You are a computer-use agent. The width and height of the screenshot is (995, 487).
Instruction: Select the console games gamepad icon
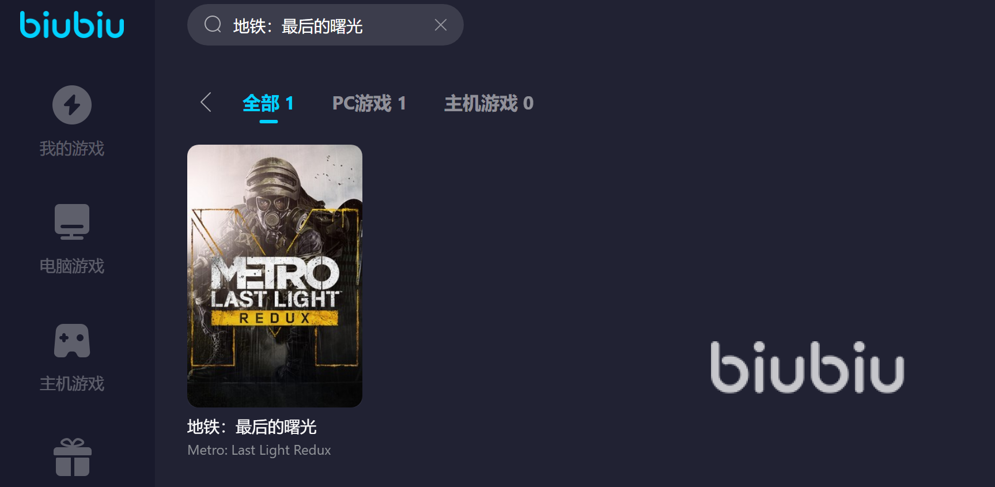pos(72,341)
